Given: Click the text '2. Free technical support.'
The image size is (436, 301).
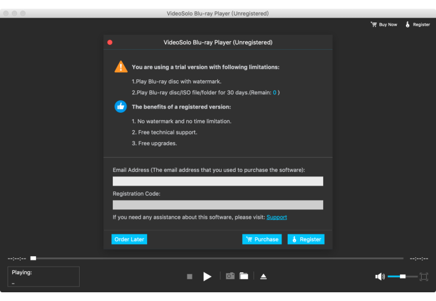Looking at the screenshot, I should pos(164,132).
